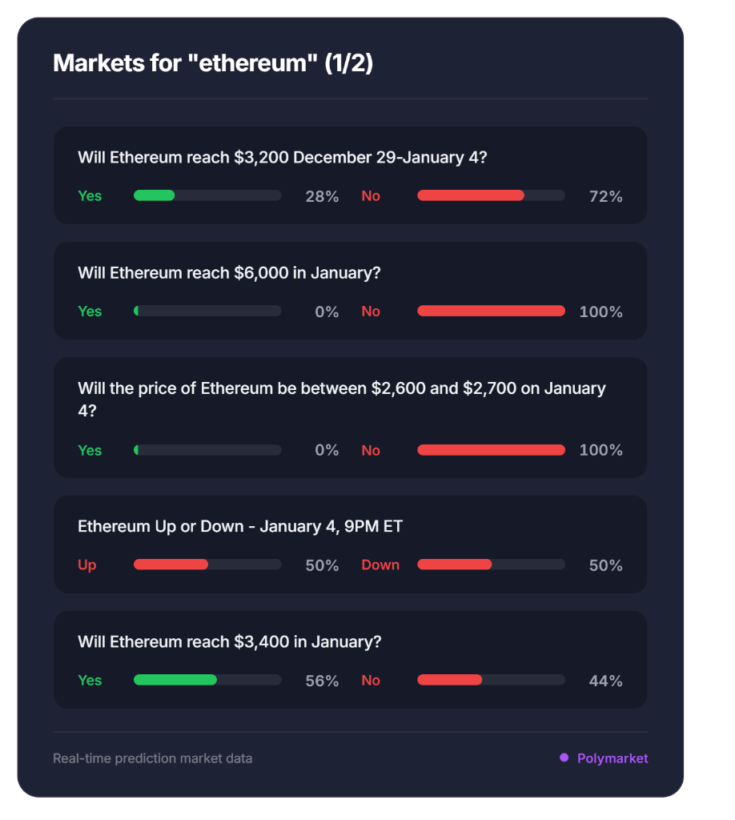Click the No label for the $6,000 market
Viewport: 735px width, 820px height.
(x=371, y=312)
